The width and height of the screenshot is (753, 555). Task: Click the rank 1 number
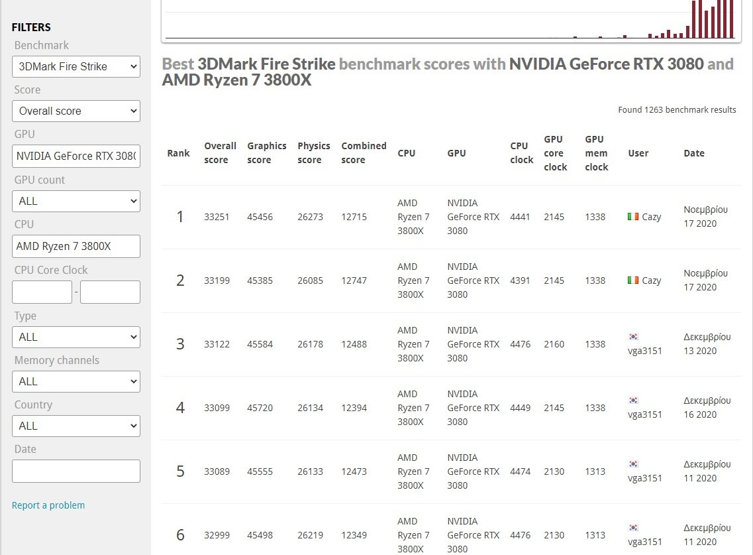[180, 217]
